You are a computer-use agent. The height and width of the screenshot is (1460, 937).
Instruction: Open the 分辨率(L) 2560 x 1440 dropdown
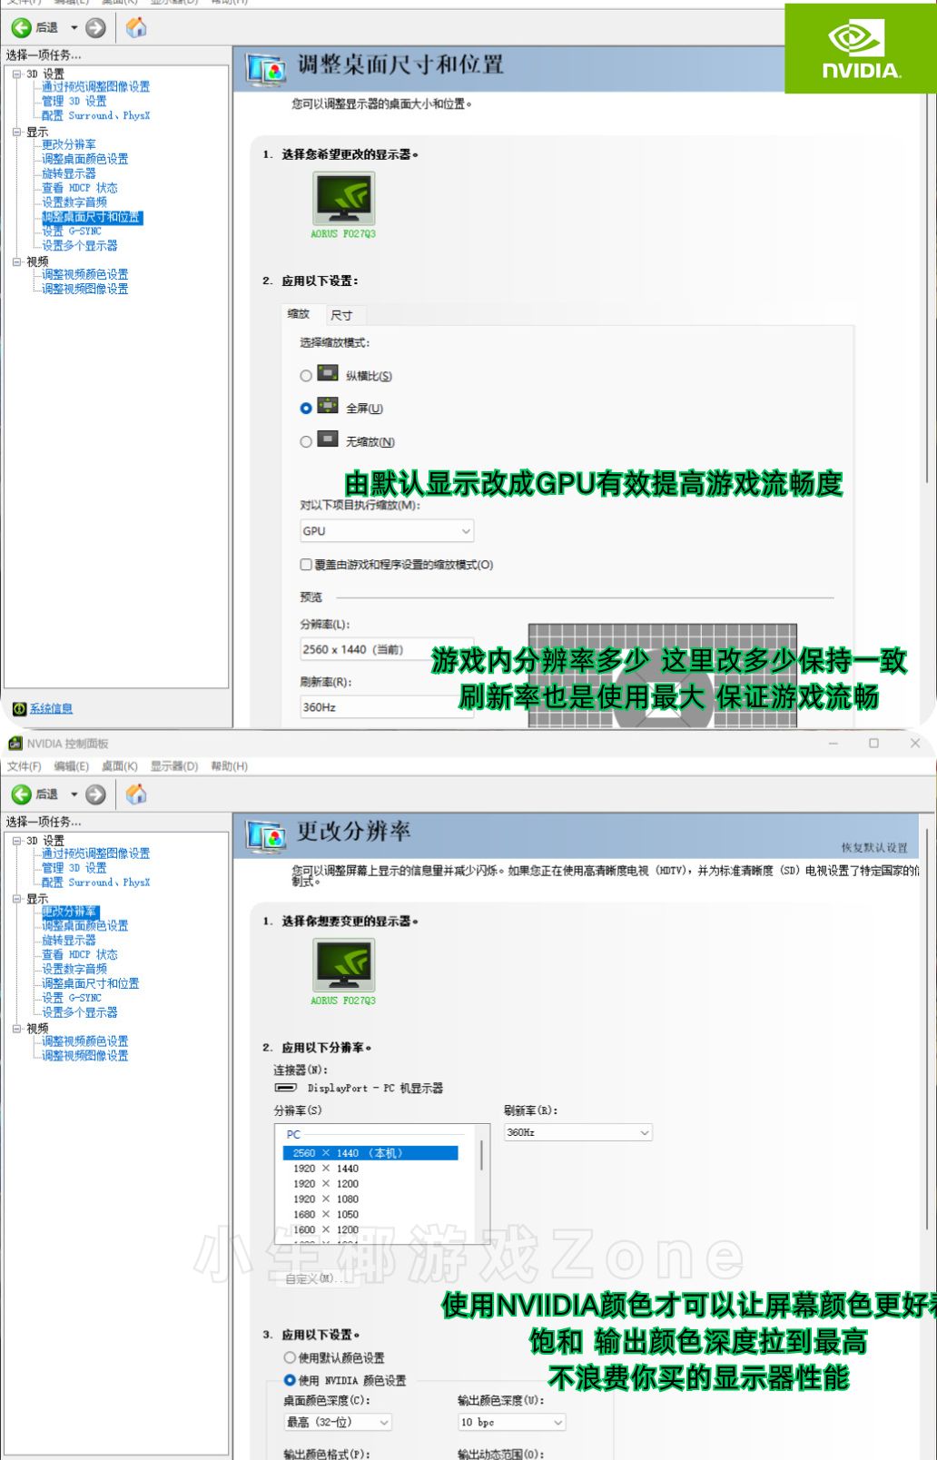click(x=387, y=649)
